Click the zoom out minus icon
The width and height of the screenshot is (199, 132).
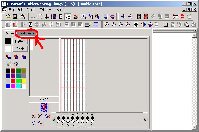tap(130, 17)
